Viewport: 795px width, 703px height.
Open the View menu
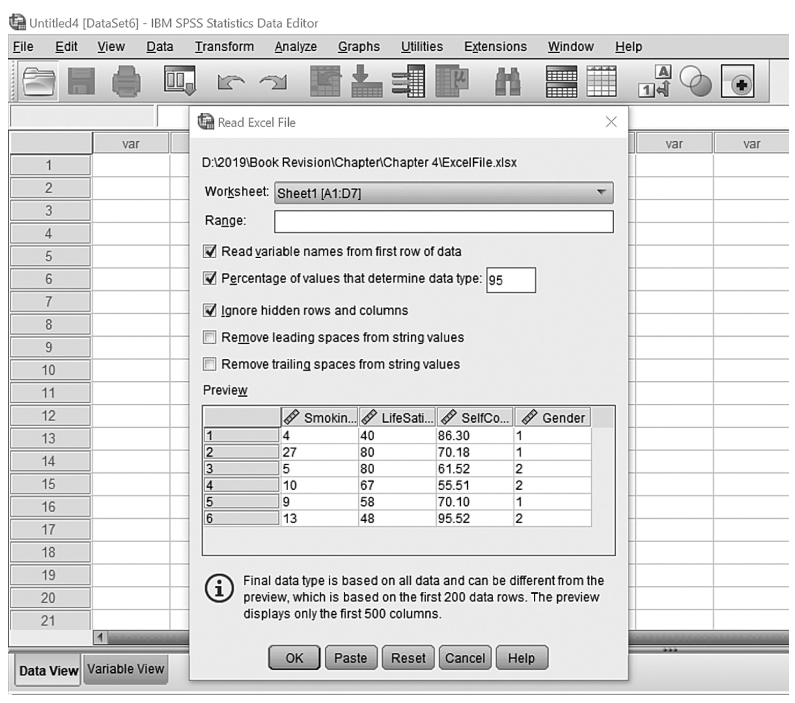111,46
